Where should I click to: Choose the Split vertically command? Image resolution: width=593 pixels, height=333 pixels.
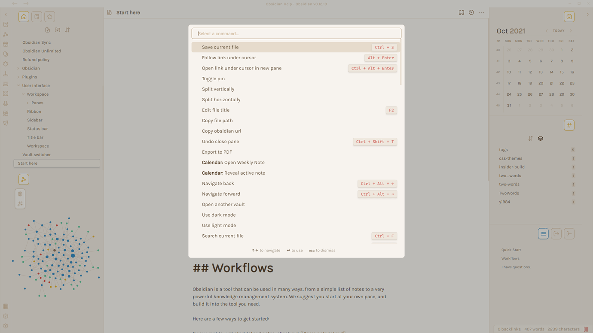tap(296, 89)
